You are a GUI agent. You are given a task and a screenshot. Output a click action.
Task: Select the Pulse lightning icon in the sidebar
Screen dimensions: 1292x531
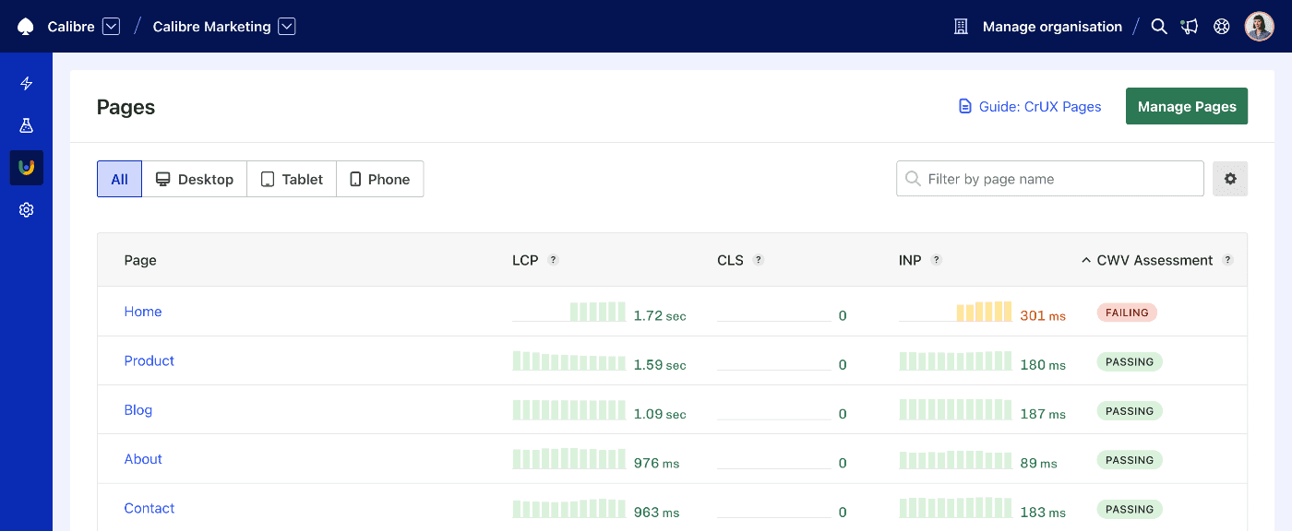click(26, 83)
